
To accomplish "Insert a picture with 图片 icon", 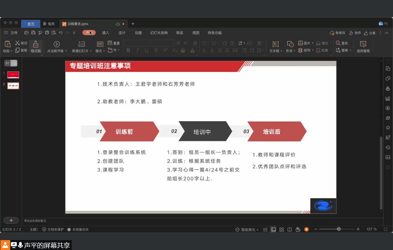I will pos(300,43).
